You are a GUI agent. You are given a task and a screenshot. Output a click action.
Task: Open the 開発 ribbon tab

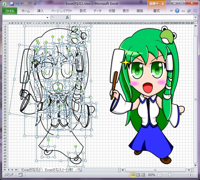(140, 11)
